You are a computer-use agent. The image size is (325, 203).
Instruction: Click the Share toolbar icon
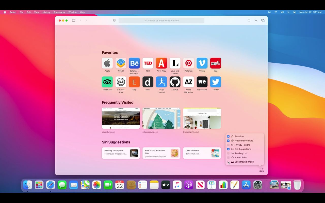(249, 21)
